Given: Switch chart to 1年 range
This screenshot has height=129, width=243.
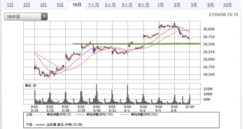Looking at the screenshot, I should pos(161,5).
